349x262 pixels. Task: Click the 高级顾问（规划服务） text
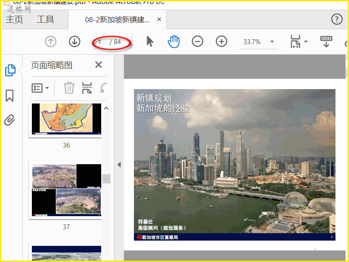[162, 228]
